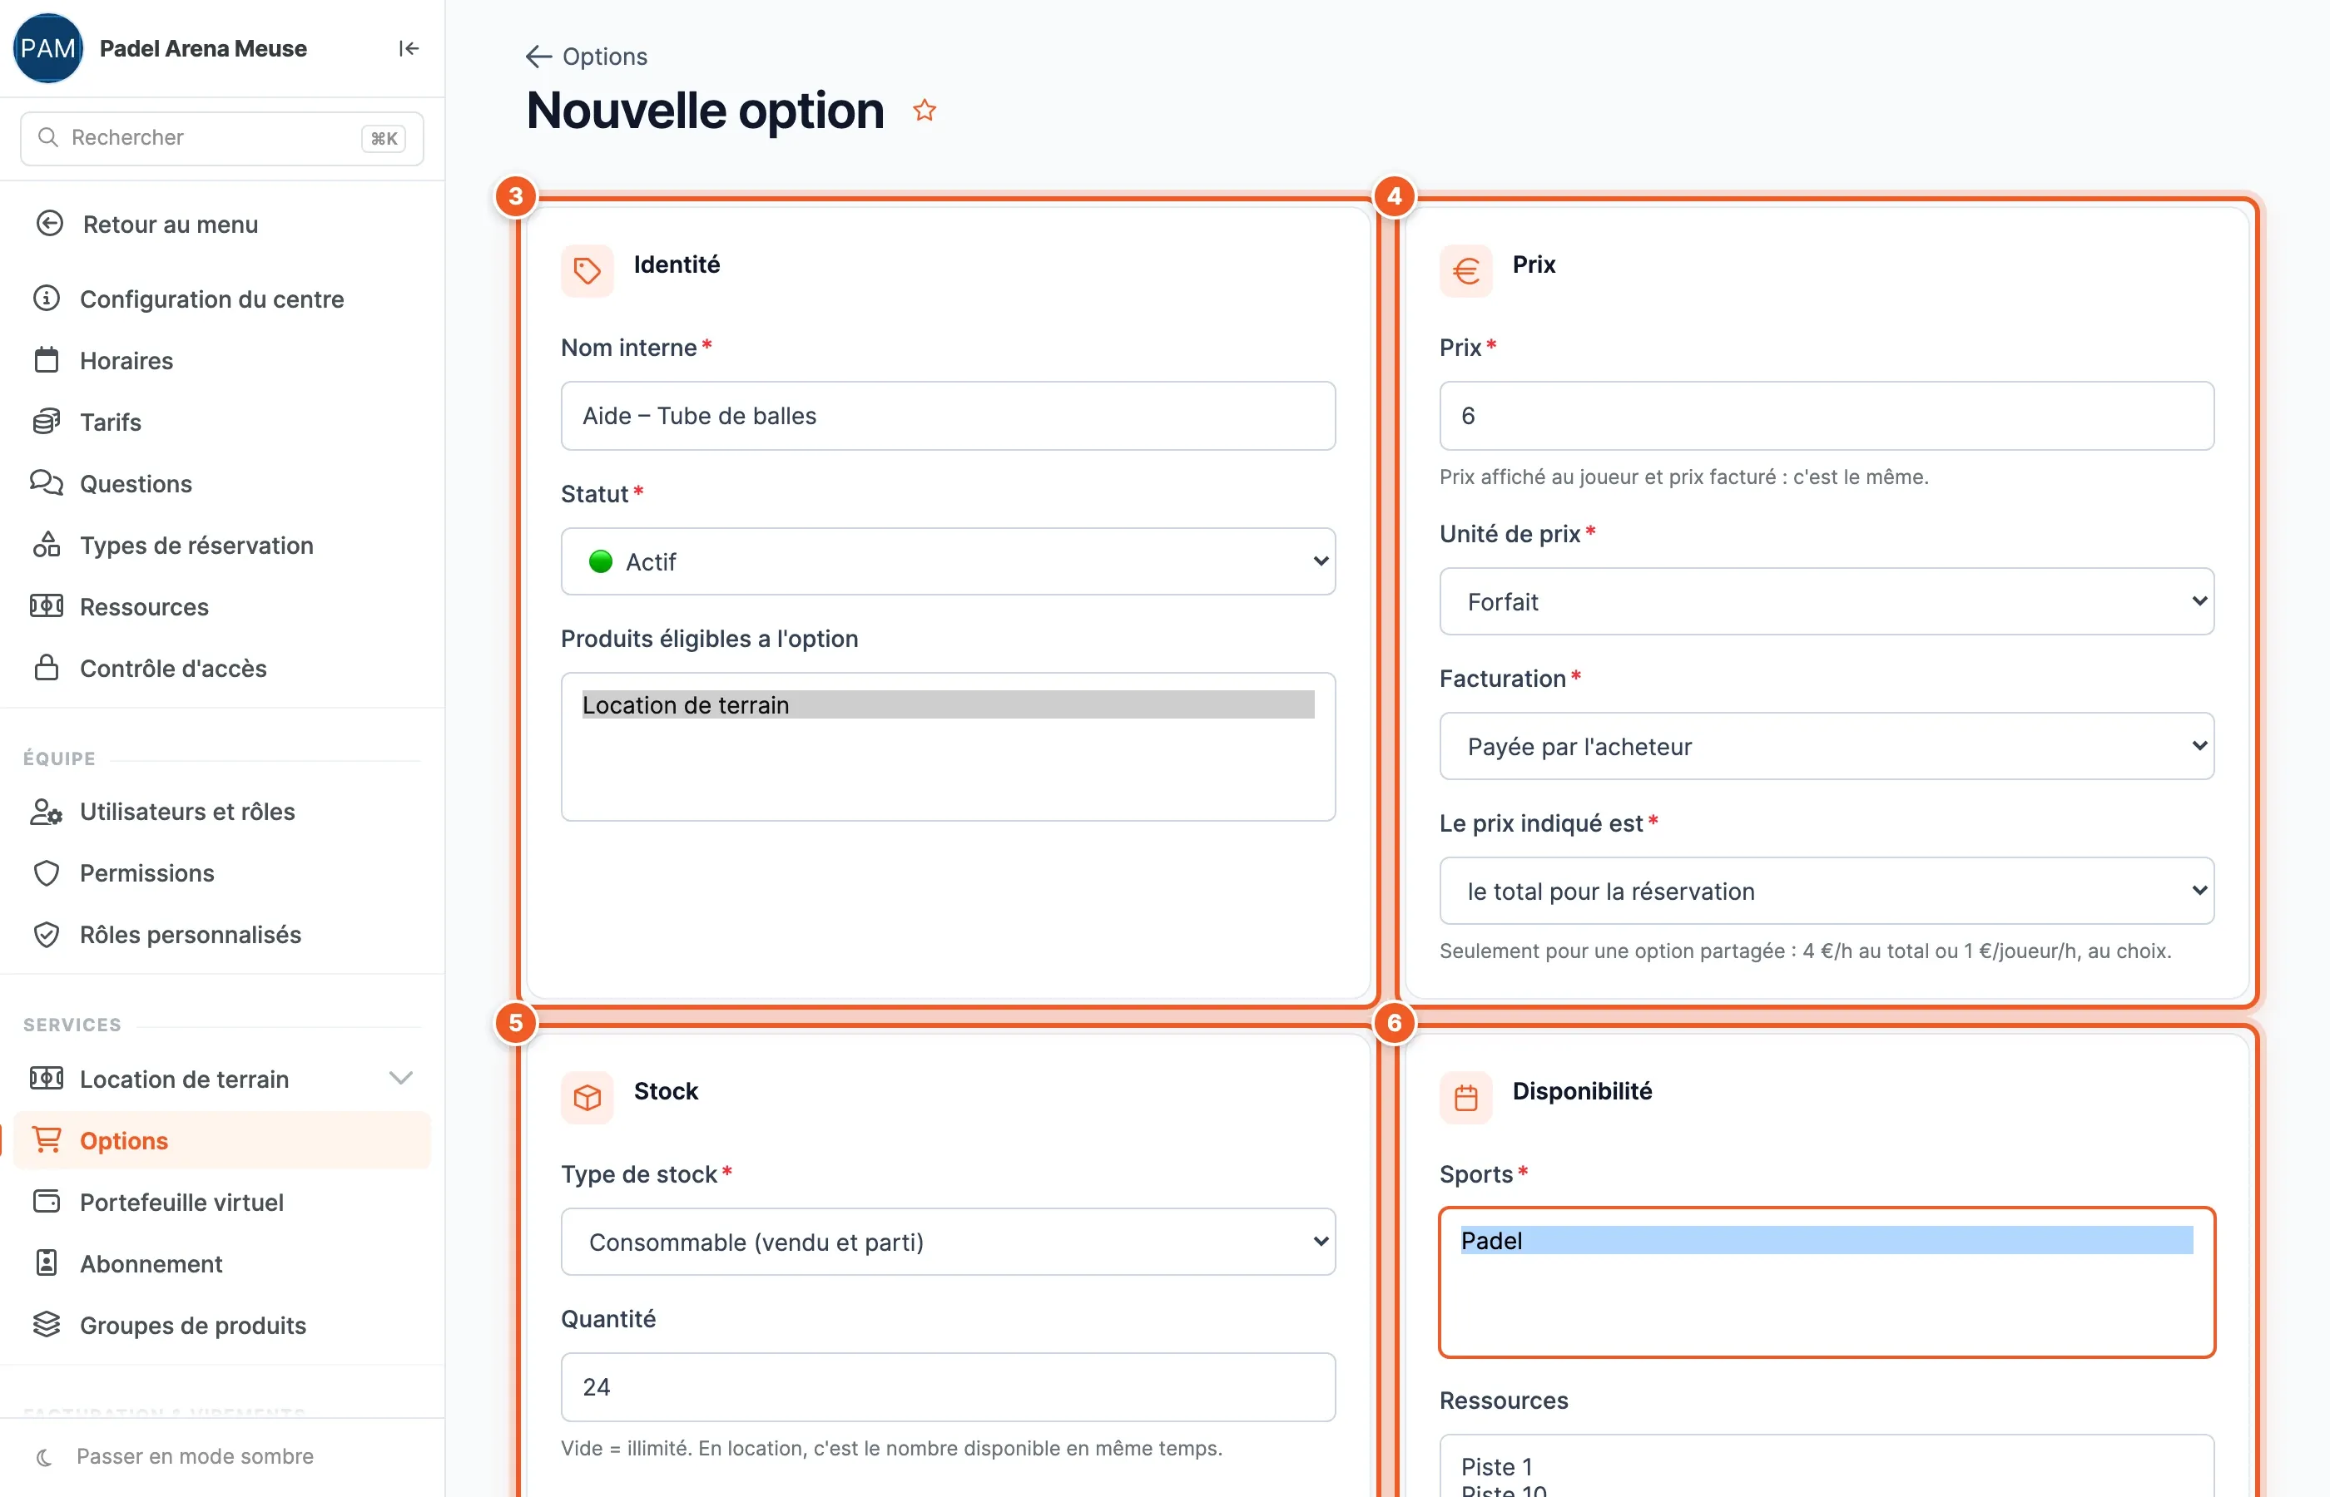Click the Disponibilité calendar icon
This screenshot has width=2330, height=1497.
coord(1465,1098)
